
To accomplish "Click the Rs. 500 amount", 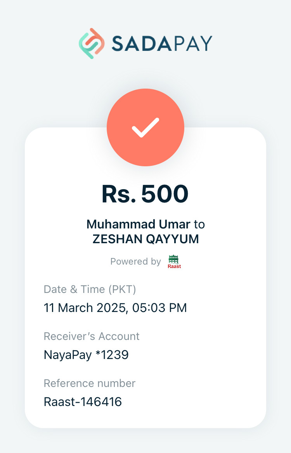I will 145,194.
